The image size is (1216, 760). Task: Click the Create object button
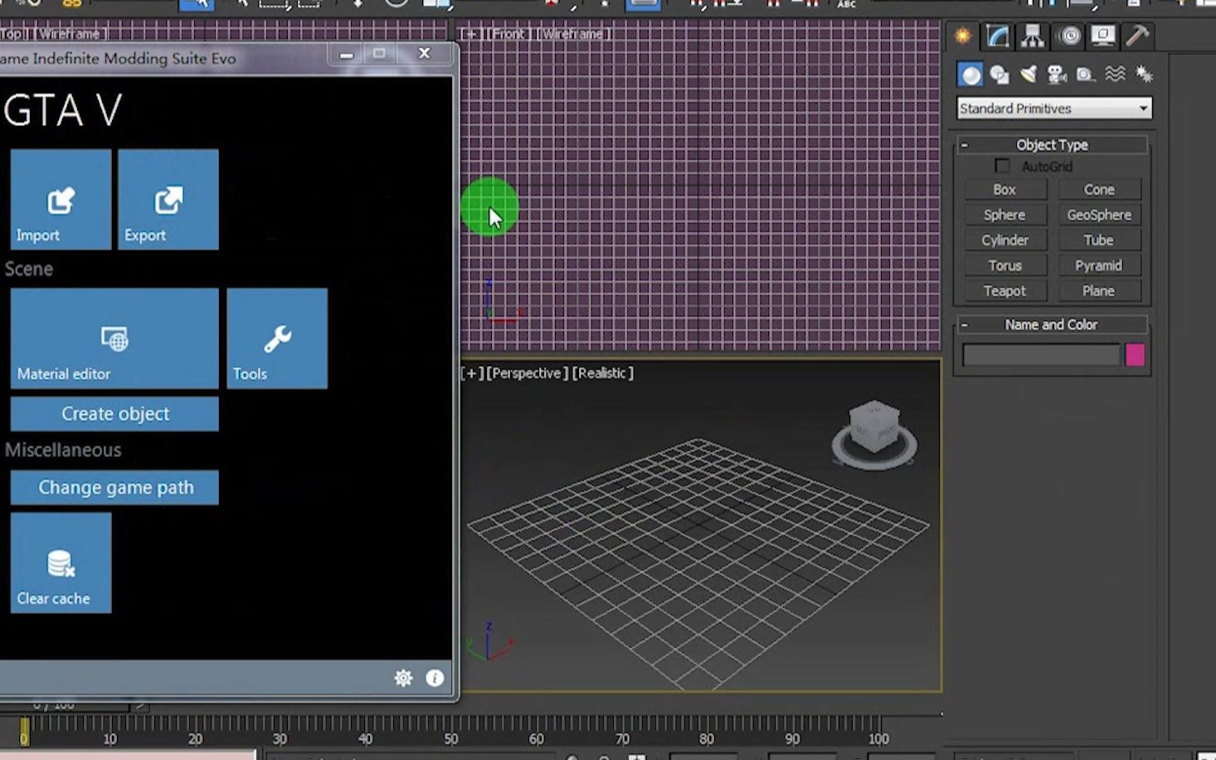pyautogui.click(x=114, y=414)
